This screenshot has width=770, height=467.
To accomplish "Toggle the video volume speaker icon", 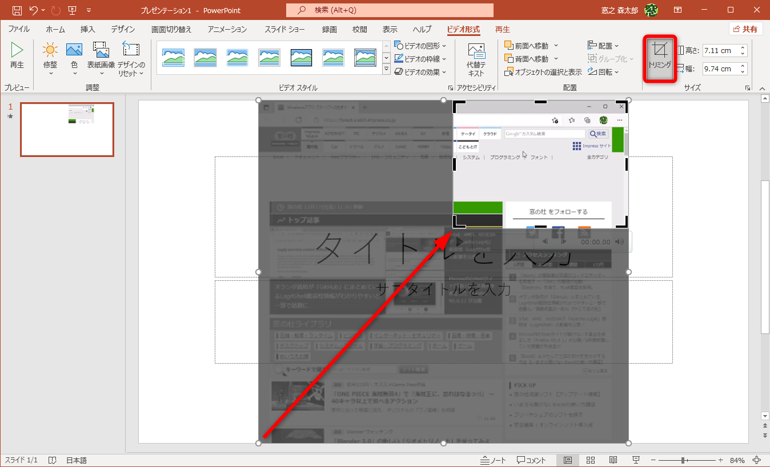I will point(620,241).
